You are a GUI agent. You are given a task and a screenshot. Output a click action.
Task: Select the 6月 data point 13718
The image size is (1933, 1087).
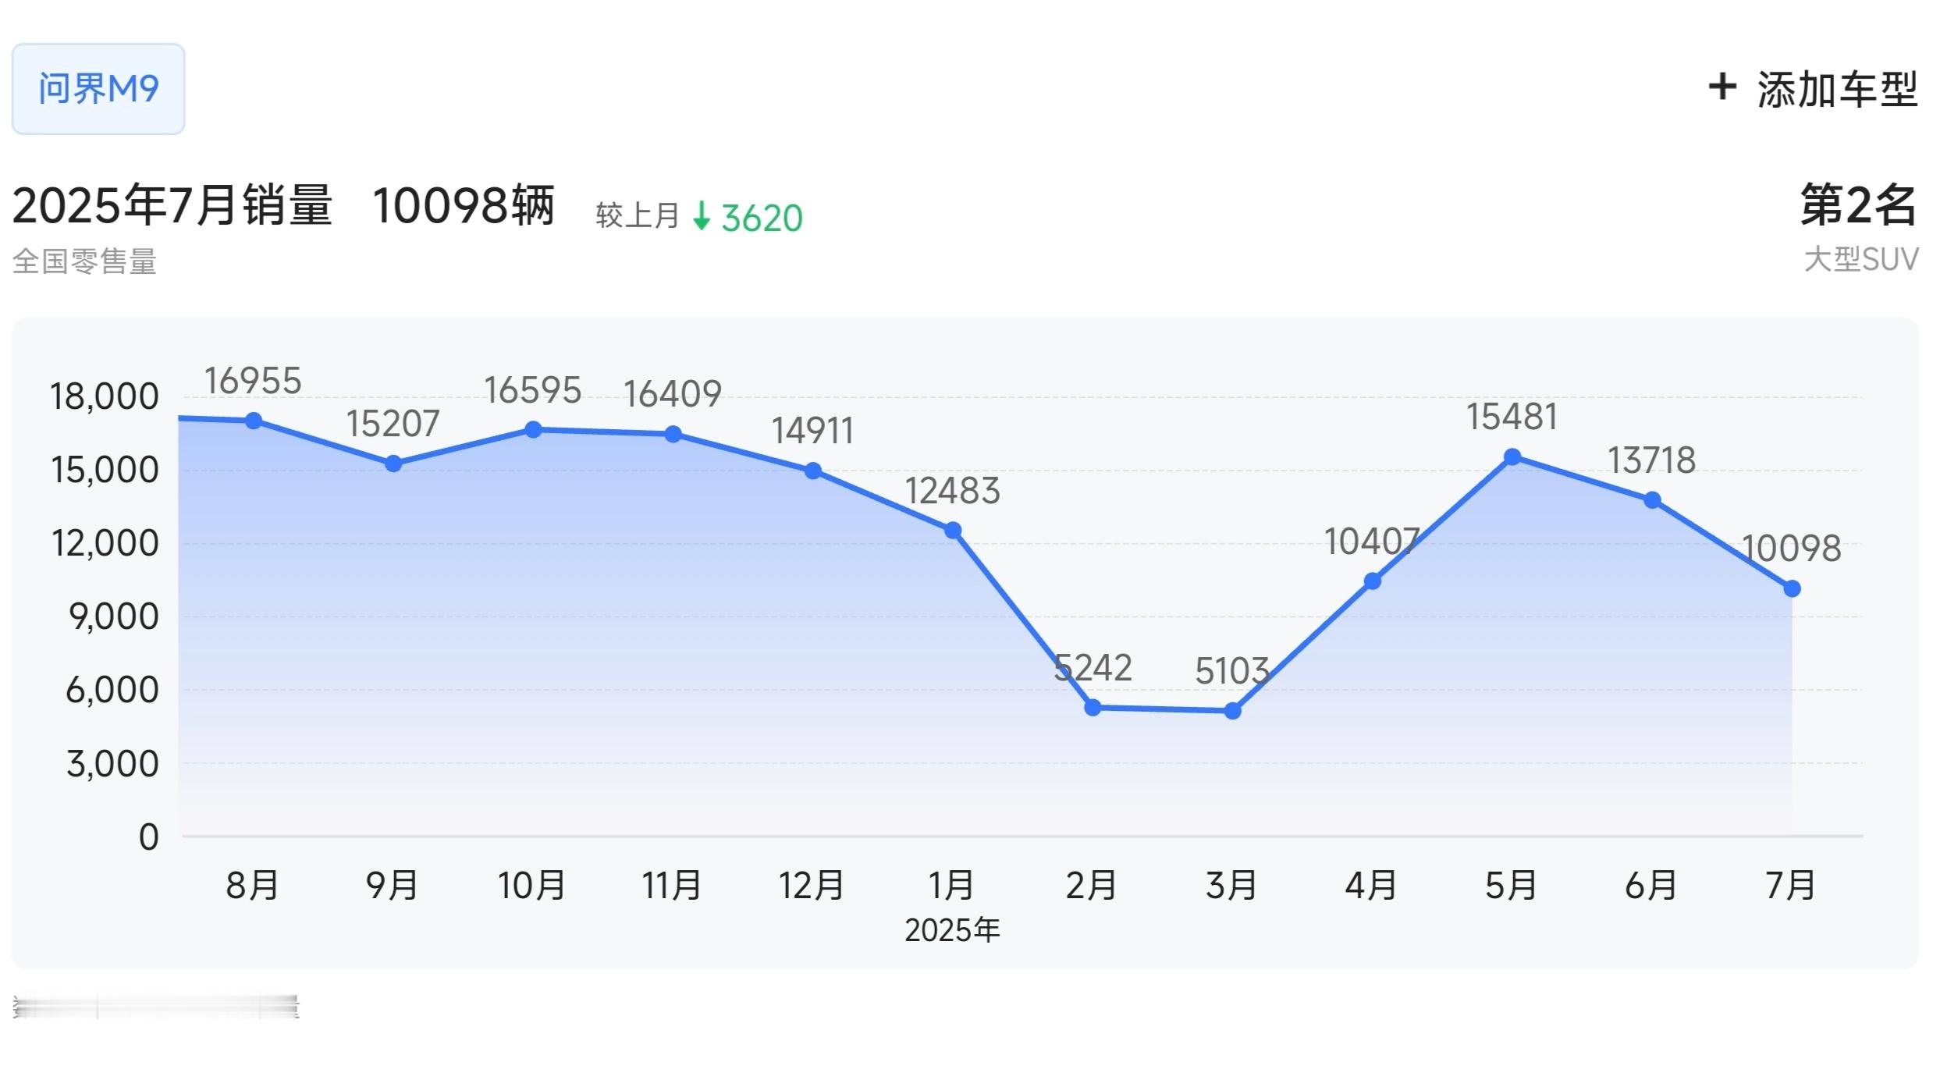1652,500
